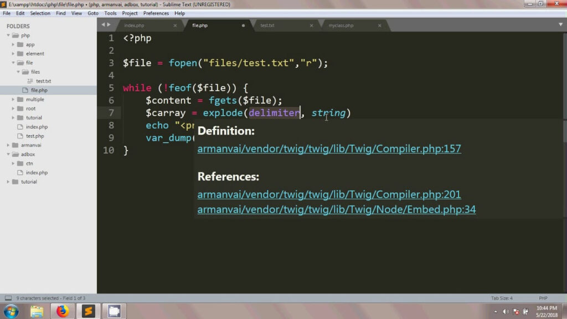Image resolution: width=567 pixels, height=319 pixels.
Task: Collapse the php root folder
Action: 8,35
